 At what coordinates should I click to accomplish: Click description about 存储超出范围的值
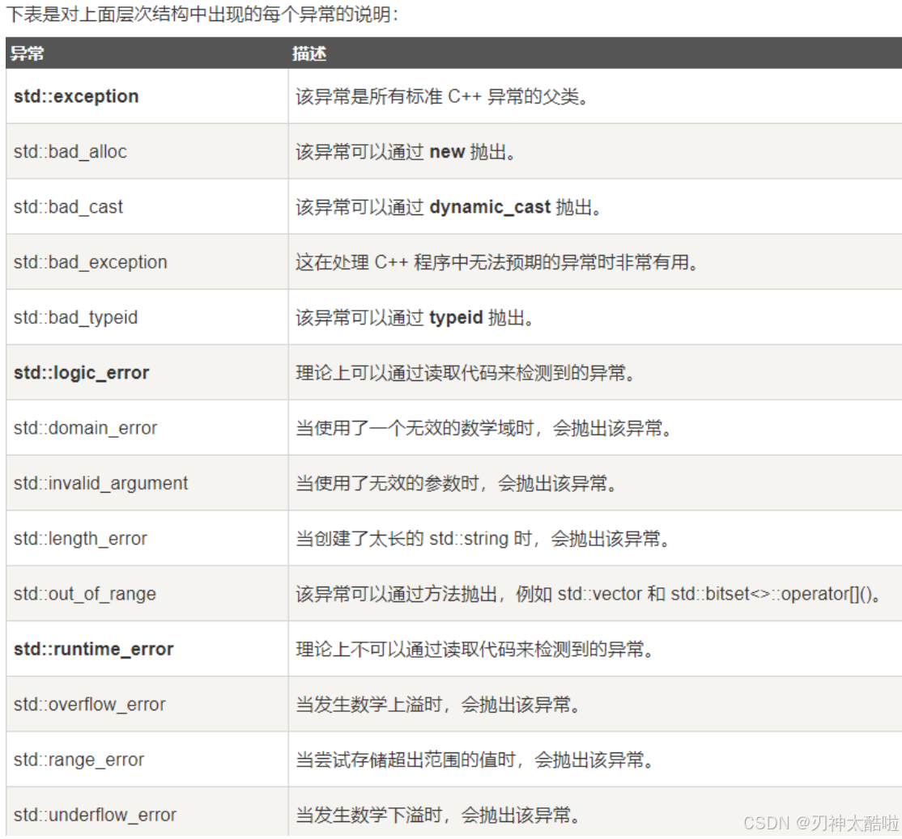pyautogui.click(x=474, y=760)
